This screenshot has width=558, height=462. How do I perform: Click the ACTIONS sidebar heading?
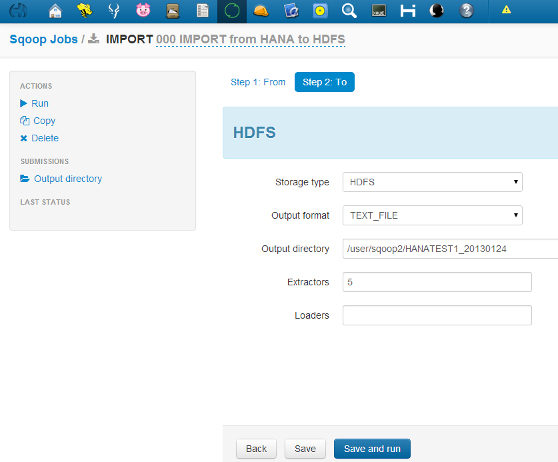tap(36, 86)
